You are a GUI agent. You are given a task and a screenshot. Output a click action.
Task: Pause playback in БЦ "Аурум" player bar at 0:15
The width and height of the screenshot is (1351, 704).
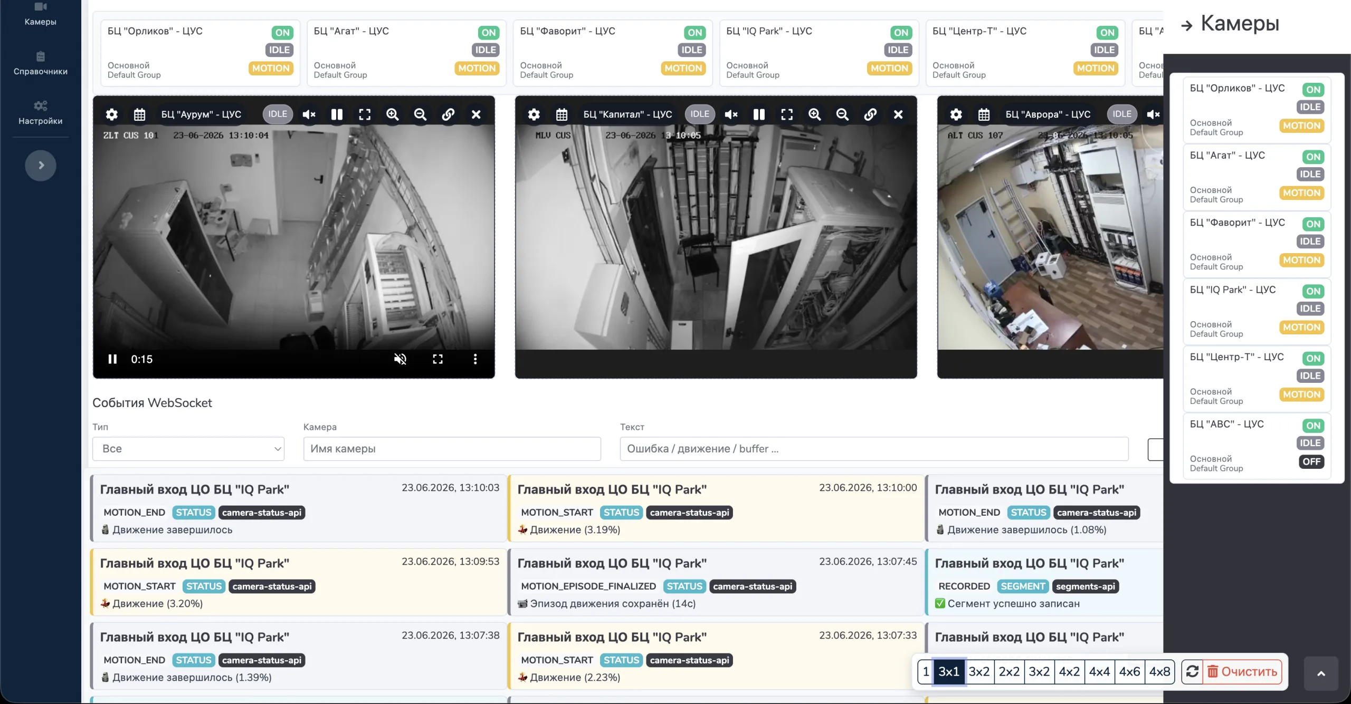[112, 359]
